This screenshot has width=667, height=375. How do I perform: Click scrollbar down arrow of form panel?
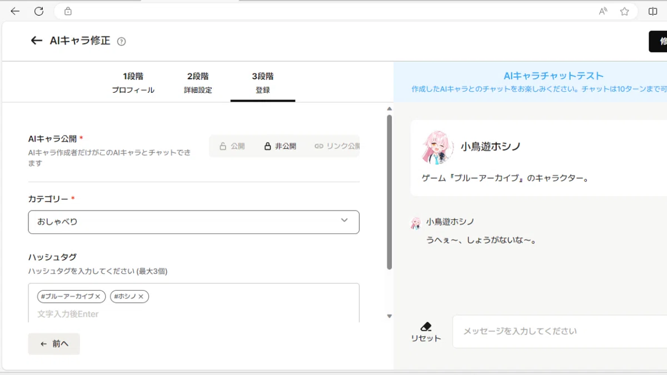[x=389, y=316]
